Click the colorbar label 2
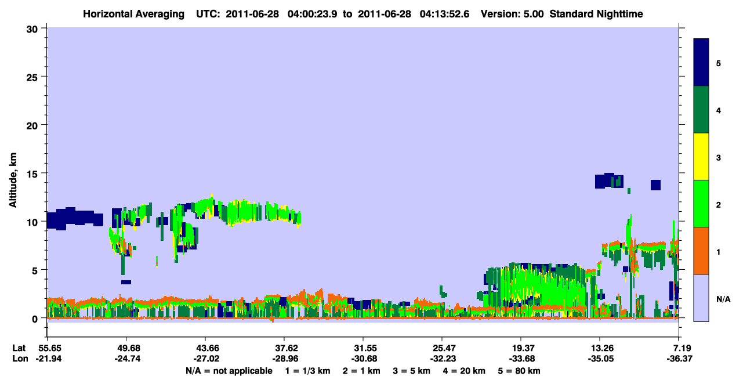The height and width of the screenshot is (387, 754). 719,204
